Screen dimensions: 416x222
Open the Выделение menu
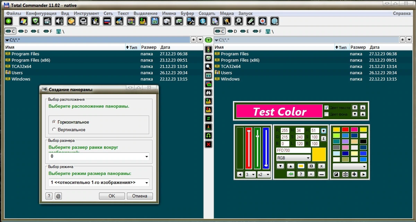146,13
